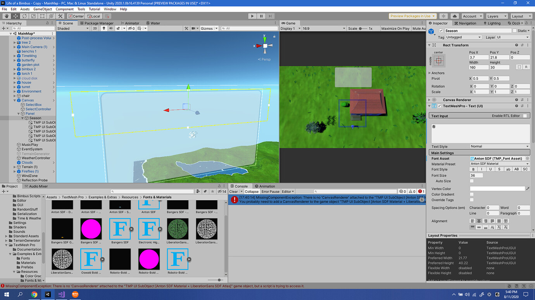The width and height of the screenshot is (535, 300).
Task: Select the Move tool
Action: 15,16
